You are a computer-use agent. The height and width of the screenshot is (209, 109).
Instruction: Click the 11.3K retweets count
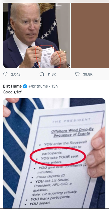tap(52, 74)
